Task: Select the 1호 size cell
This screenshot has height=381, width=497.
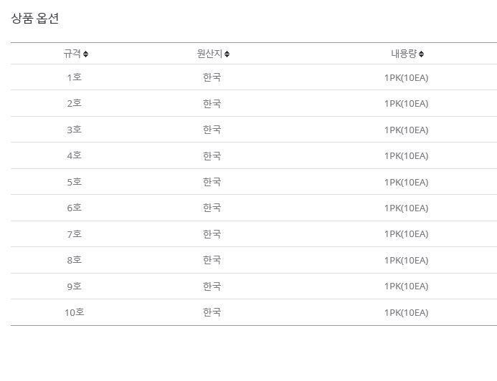Action: click(x=75, y=77)
